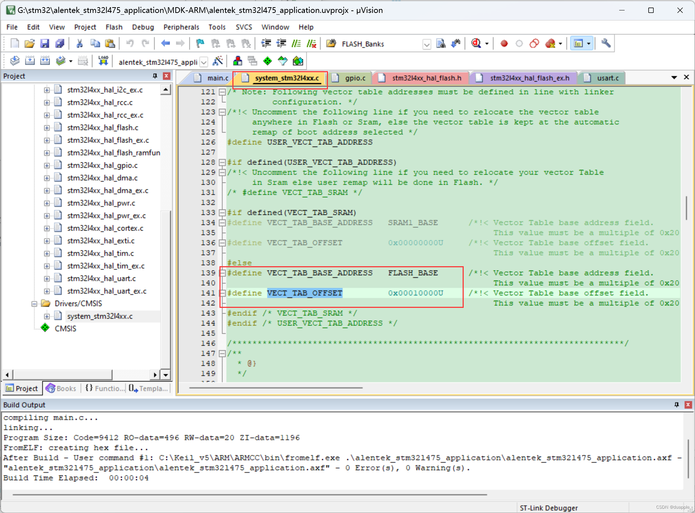Click the Save All toolbar icon
The width and height of the screenshot is (695, 513).
(60, 43)
